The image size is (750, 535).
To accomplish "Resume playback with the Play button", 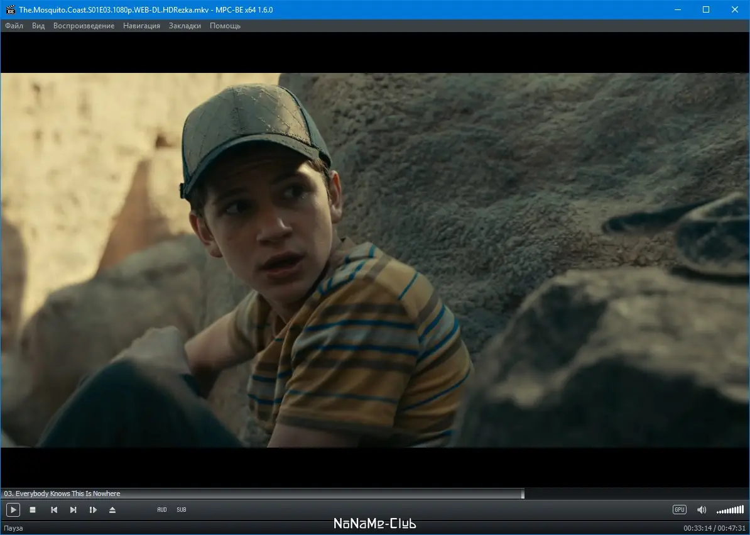I will click(x=13, y=510).
